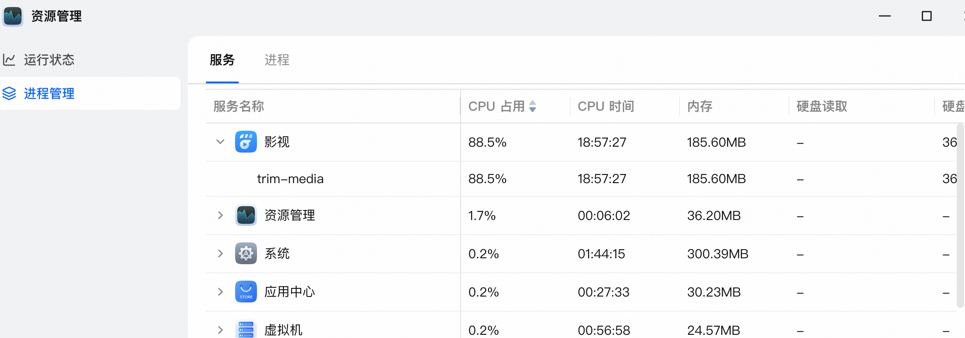Select the 服务 tab
Viewport: 965px width, 338px height.
(x=222, y=60)
